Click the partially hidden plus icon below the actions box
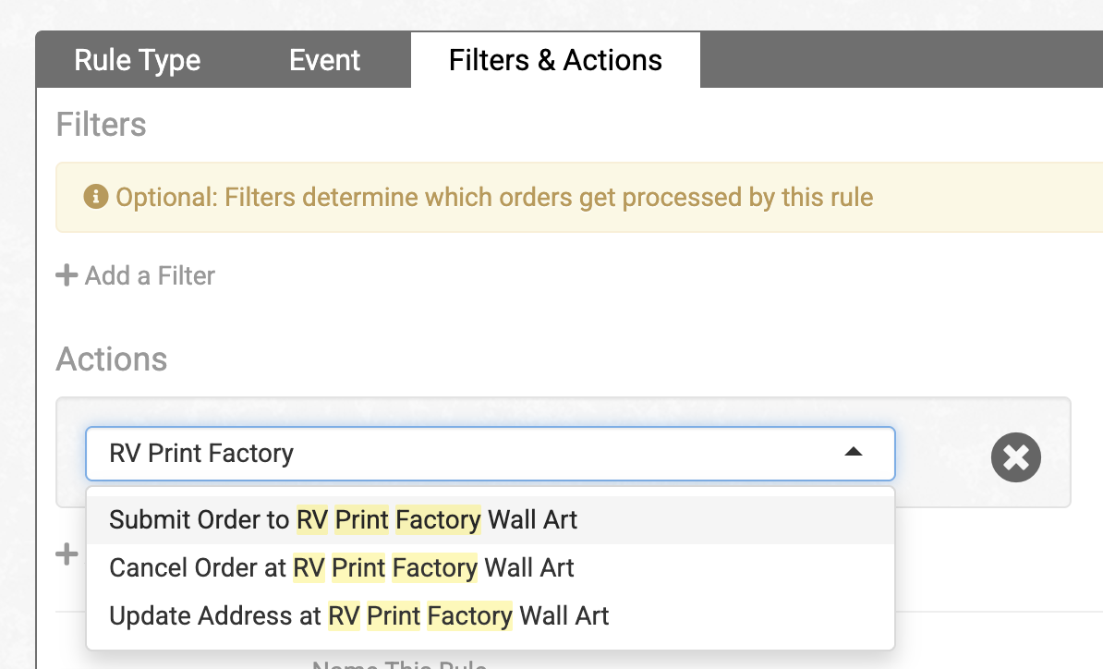 point(67,554)
